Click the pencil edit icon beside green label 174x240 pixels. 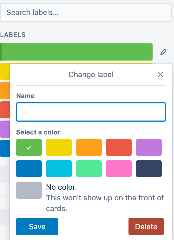[163, 52]
